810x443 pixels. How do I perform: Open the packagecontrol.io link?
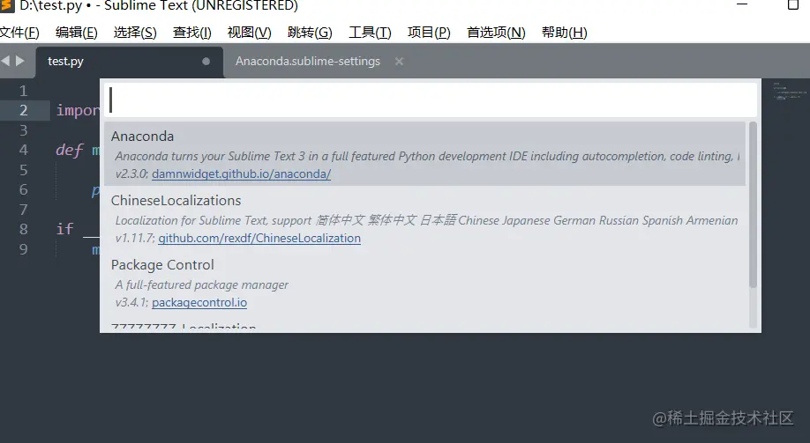pyautogui.click(x=199, y=303)
